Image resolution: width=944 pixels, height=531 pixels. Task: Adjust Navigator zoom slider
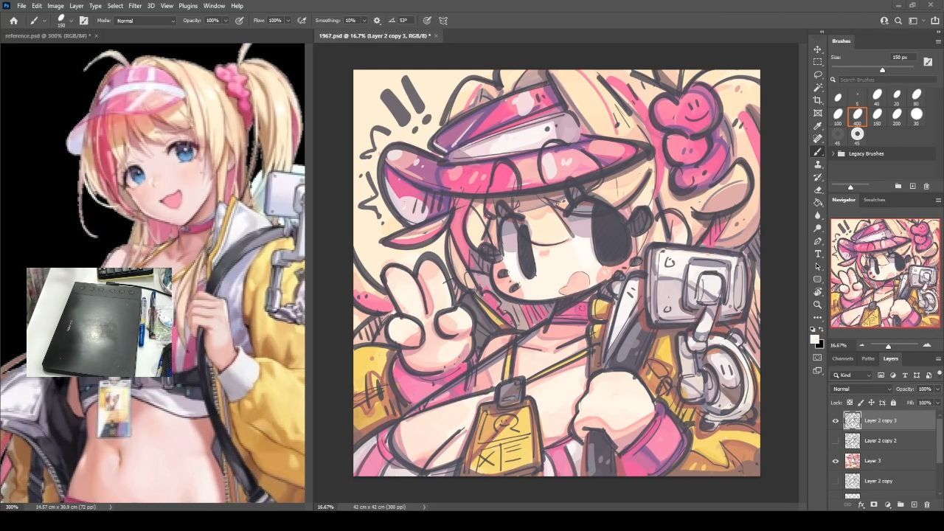[888, 346]
